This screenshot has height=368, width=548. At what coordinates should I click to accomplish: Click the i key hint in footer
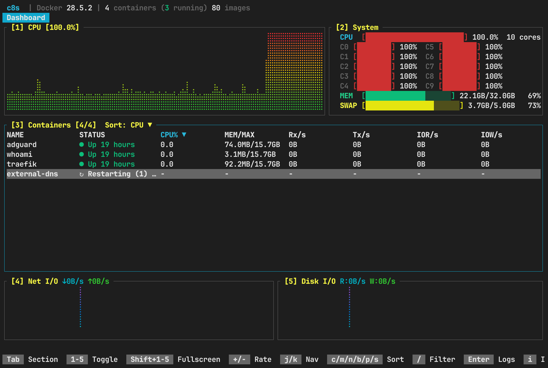pos(530,359)
